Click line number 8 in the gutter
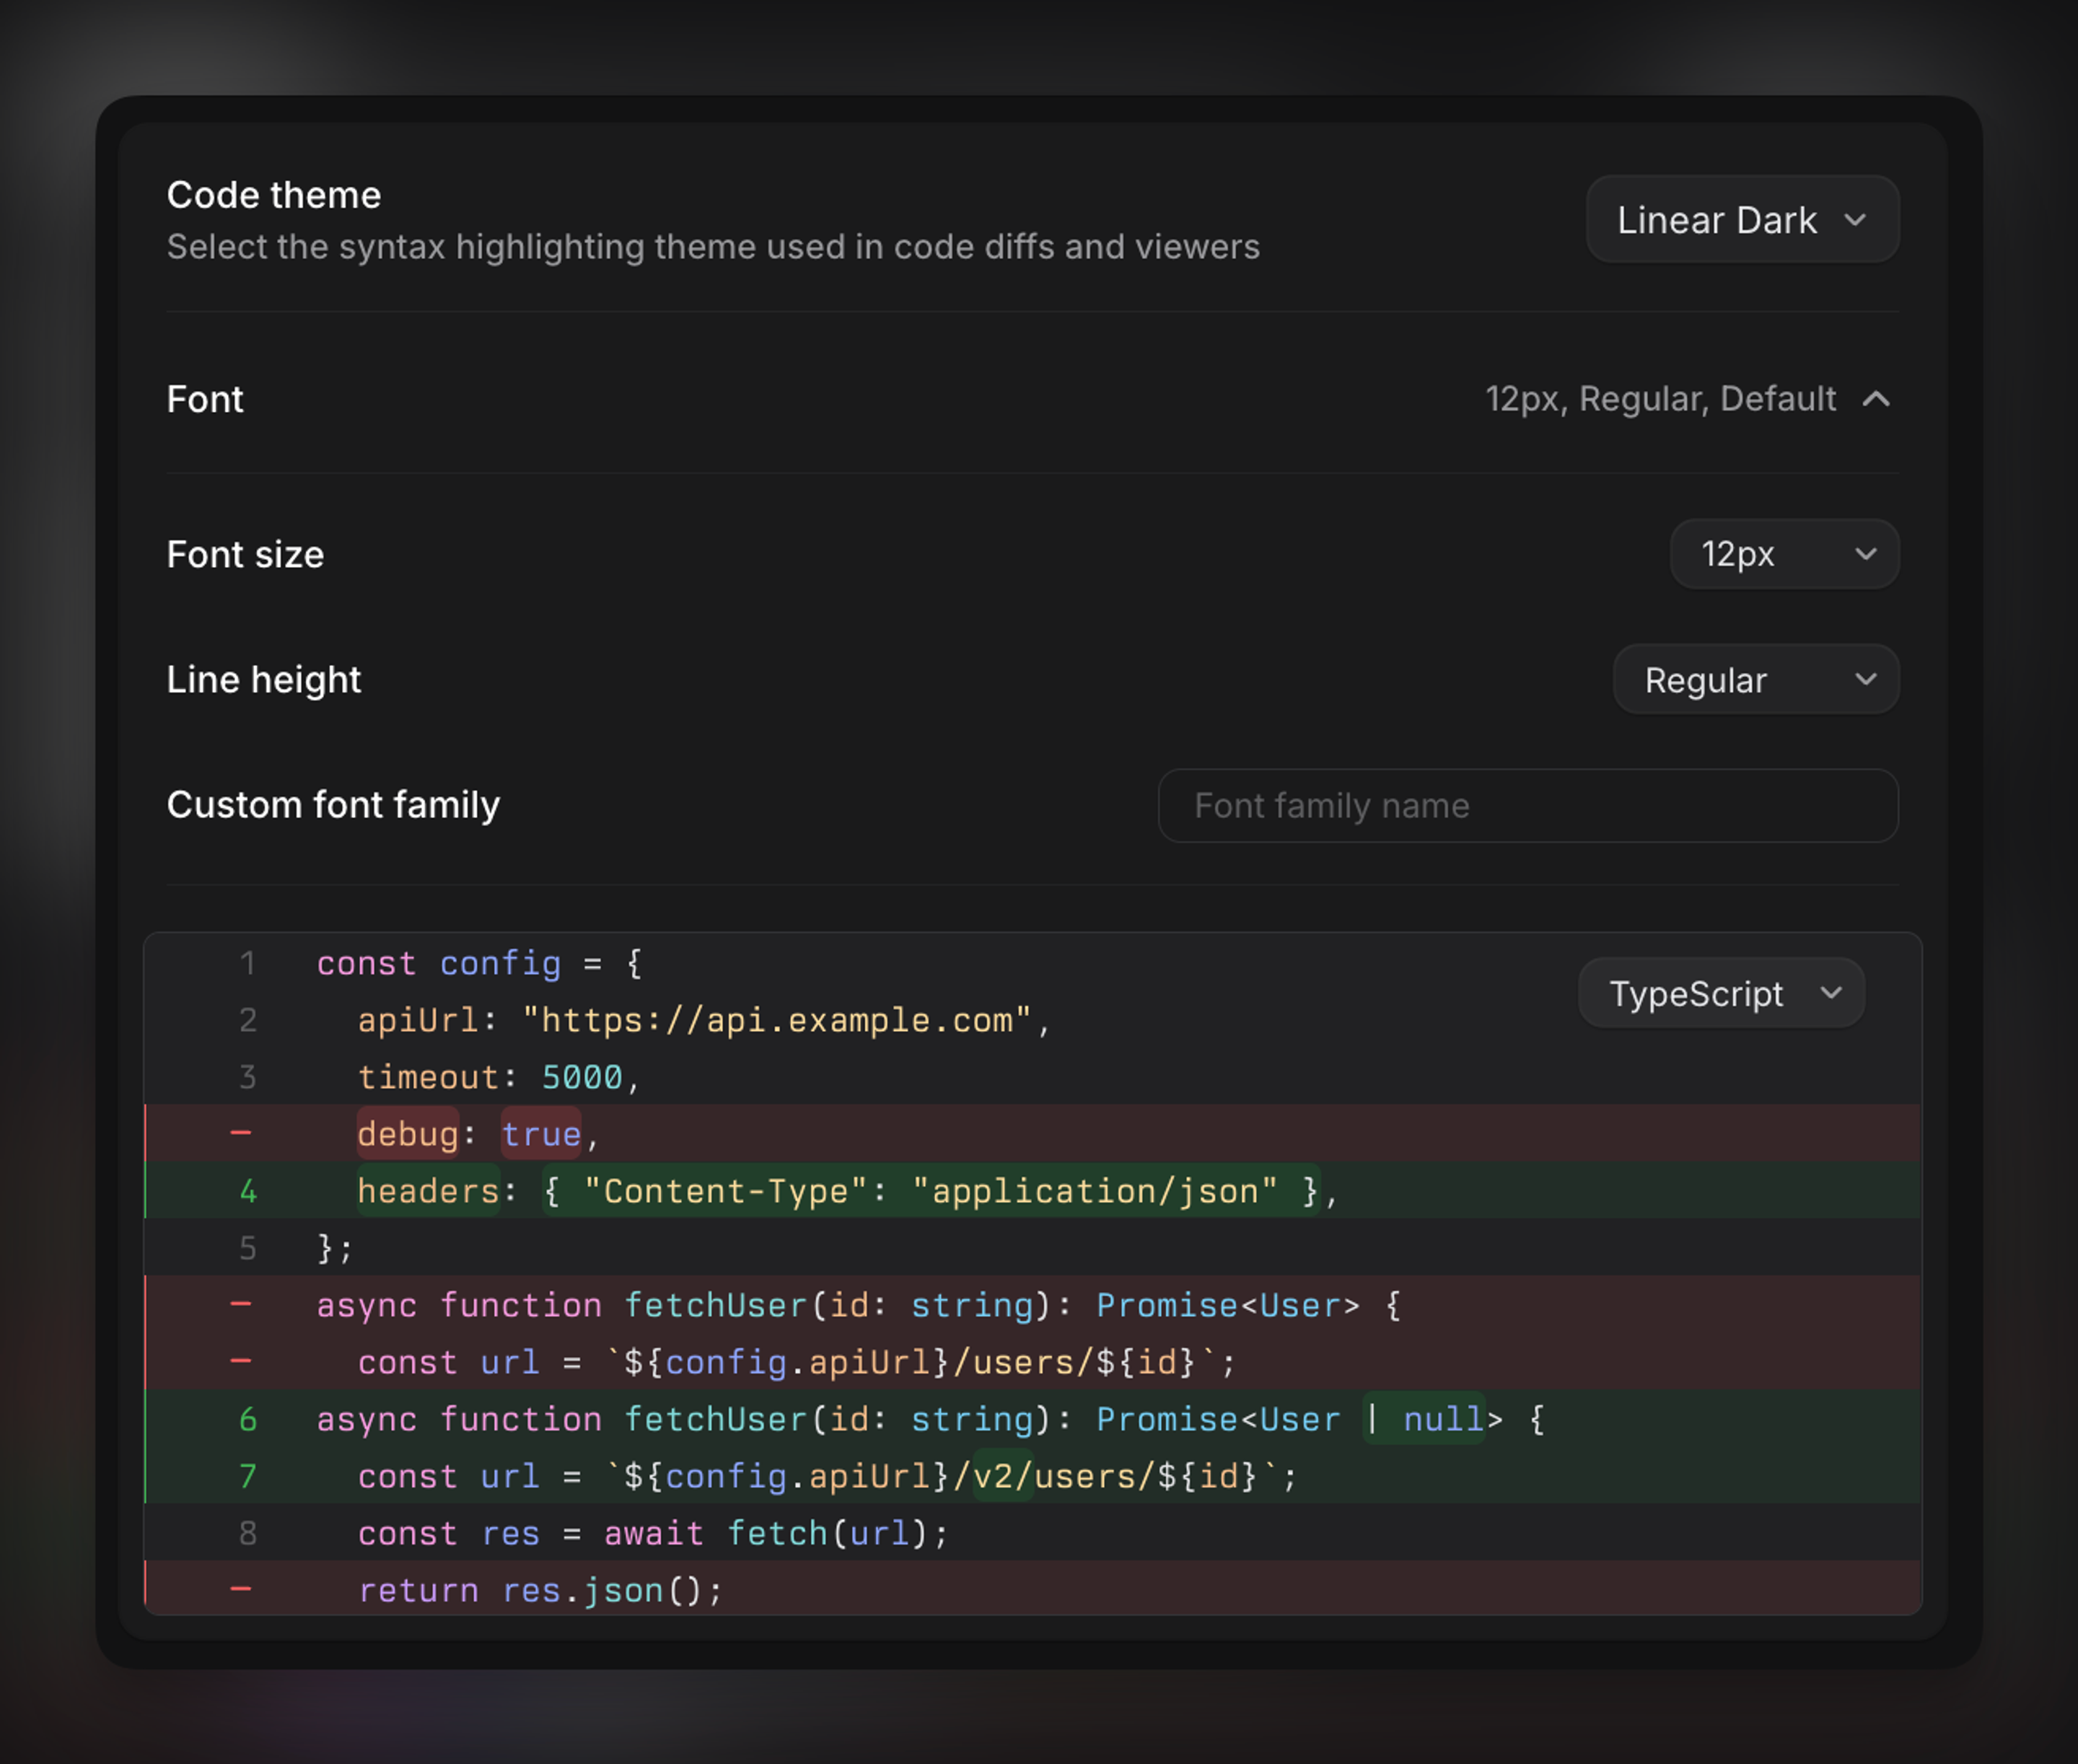The width and height of the screenshot is (2078, 1764). pyautogui.click(x=248, y=1533)
